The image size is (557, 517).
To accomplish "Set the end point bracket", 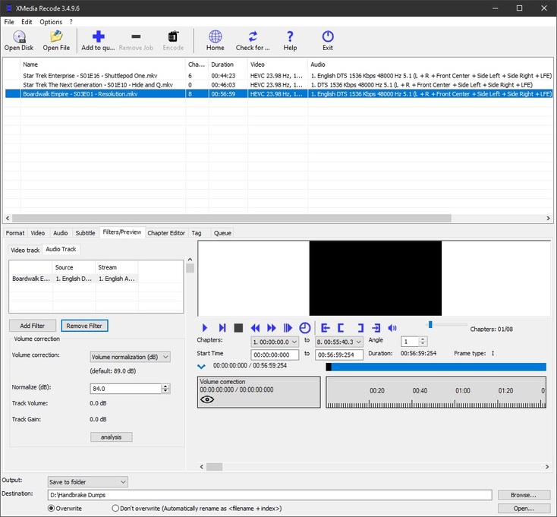I will coord(360,328).
